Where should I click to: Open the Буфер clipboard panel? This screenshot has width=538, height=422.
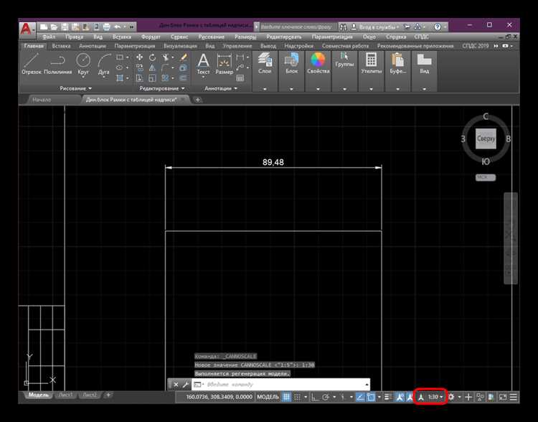pos(397,64)
